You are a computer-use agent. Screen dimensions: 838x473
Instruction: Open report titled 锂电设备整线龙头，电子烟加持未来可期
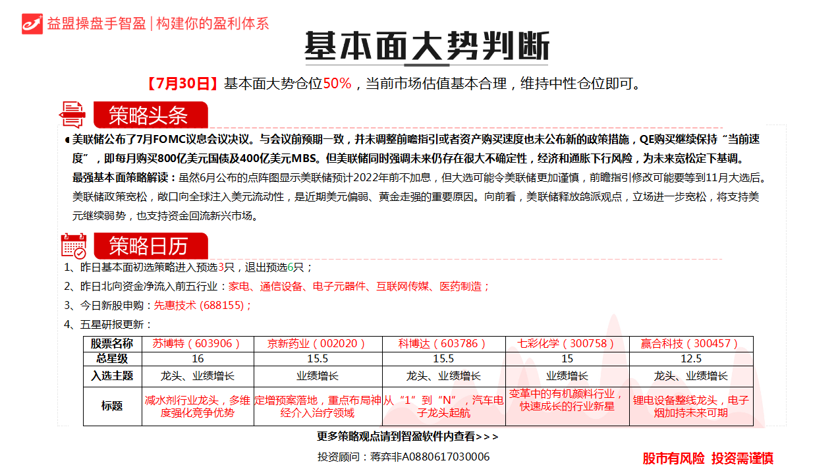[690, 406]
